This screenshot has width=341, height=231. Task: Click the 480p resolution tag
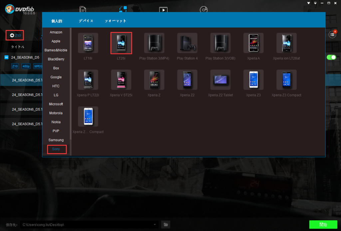(26, 66)
